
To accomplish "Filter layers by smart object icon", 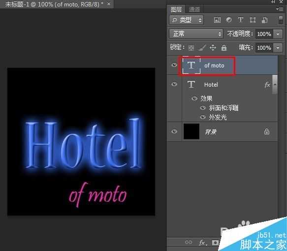I will point(265,20).
